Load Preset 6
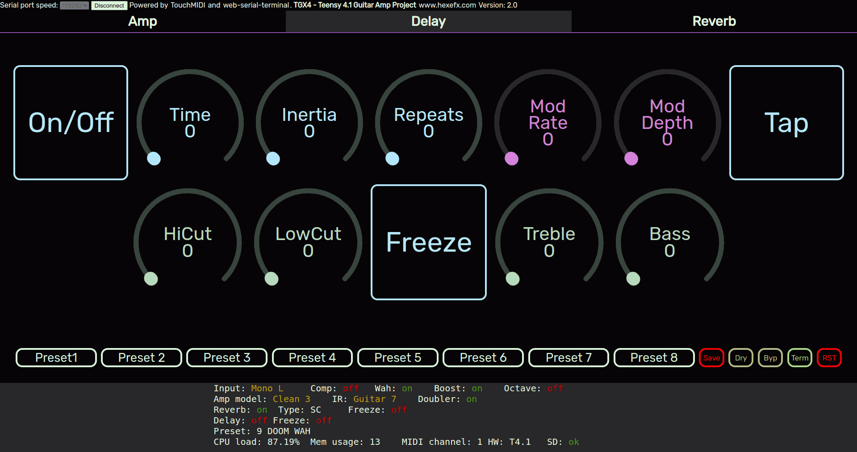This screenshot has width=857, height=452. [x=483, y=358]
